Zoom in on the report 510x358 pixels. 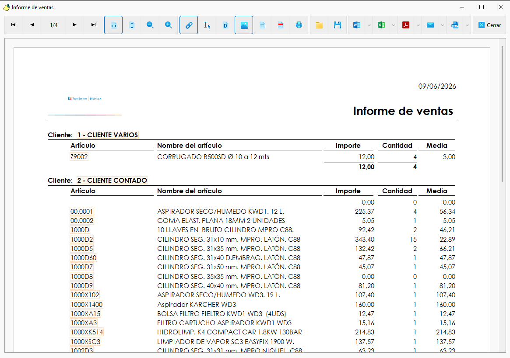[x=169, y=25]
